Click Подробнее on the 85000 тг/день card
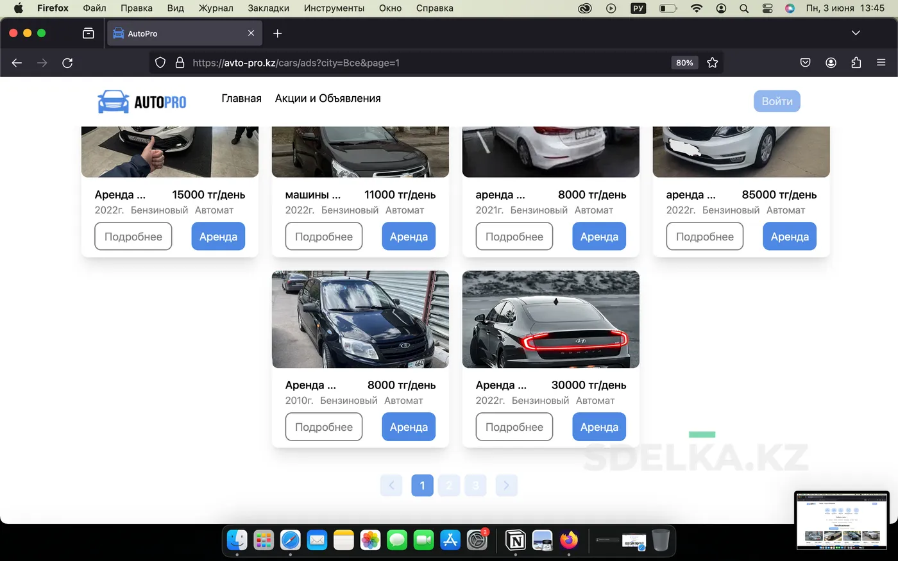Image resolution: width=898 pixels, height=561 pixels. 705,237
